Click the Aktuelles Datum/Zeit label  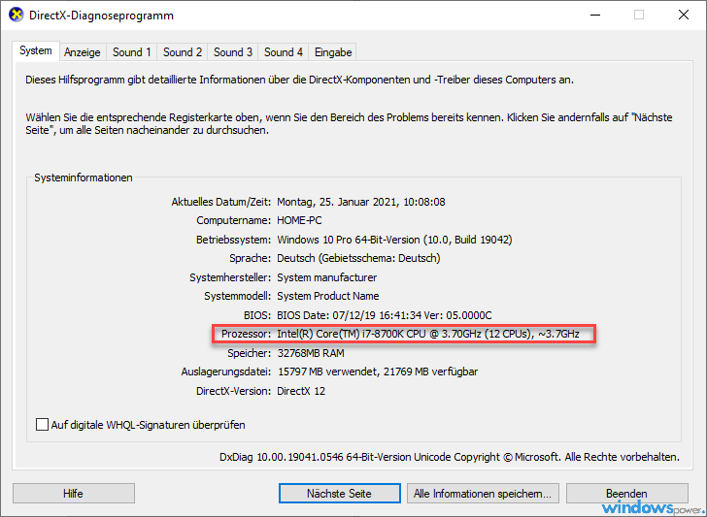point(221,202)
